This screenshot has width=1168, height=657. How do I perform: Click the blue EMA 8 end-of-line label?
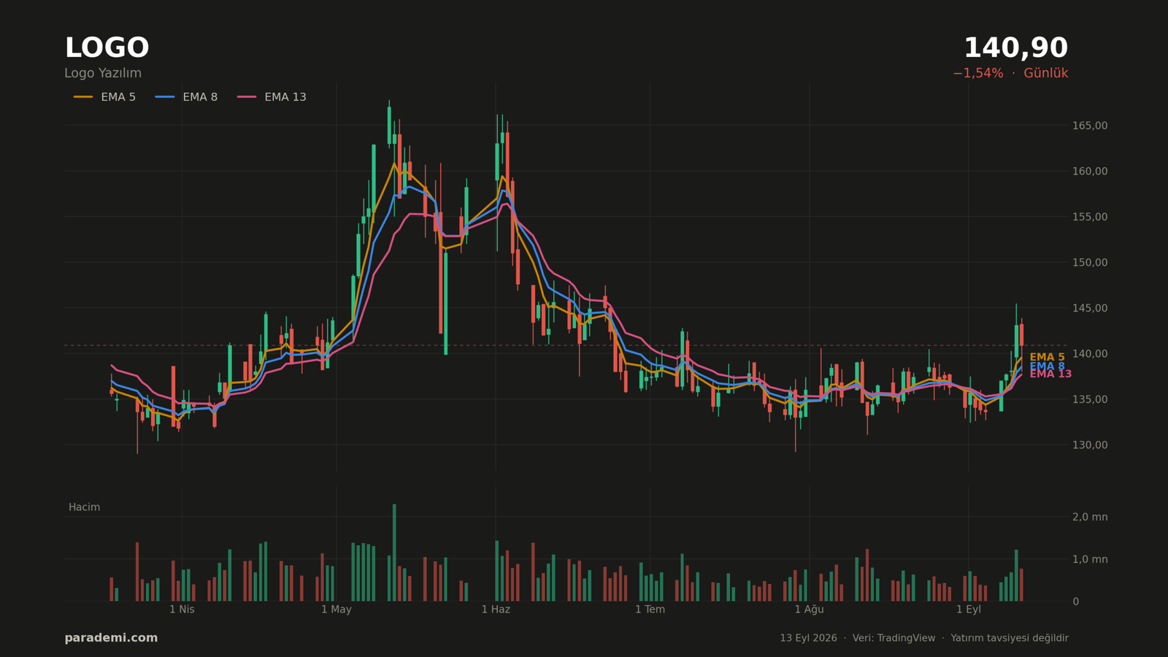point(1047,366)
